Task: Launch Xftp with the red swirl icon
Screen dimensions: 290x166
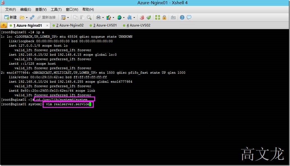Action: pyautogui.click(x=142, y=17)
